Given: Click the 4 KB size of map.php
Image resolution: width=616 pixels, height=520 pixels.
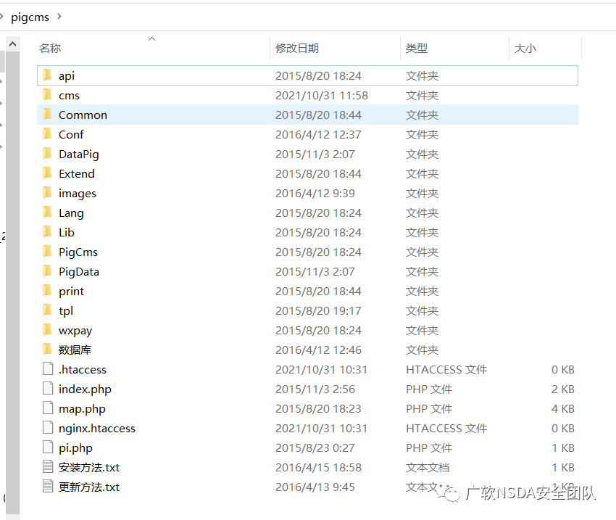Looking at the screenshot, I should 563,409.
